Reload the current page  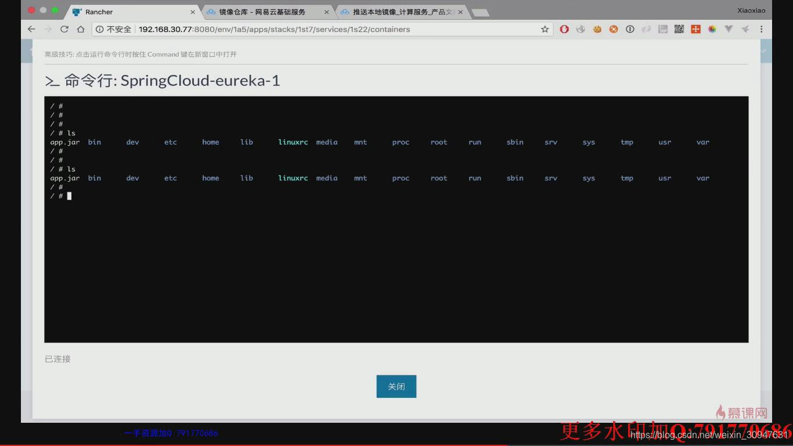(x=64, y=29)
